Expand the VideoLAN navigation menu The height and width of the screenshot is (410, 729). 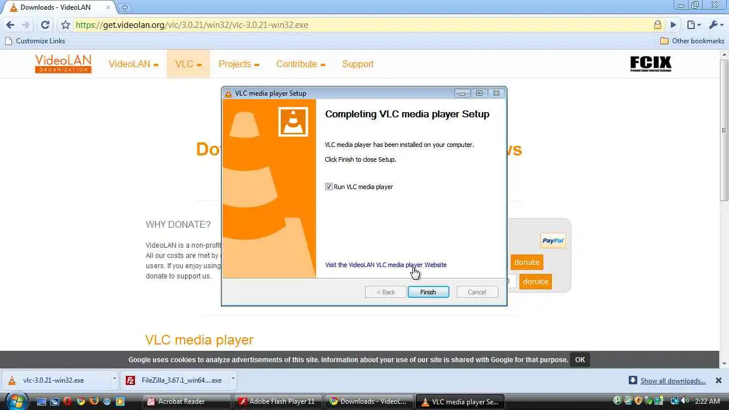pyautogui.click(x=133, y=64)
